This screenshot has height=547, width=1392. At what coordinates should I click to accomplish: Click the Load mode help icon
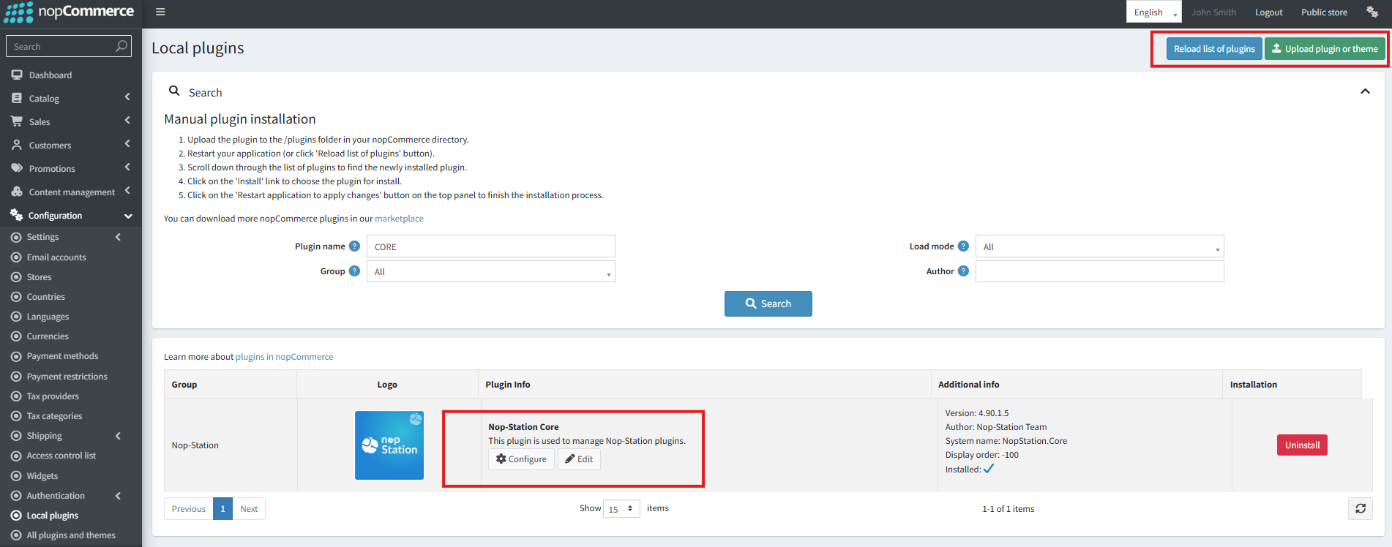point(963,246)
